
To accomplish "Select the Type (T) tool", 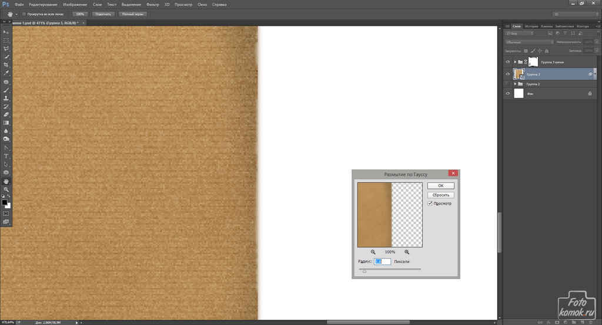I will pos(6,157).
